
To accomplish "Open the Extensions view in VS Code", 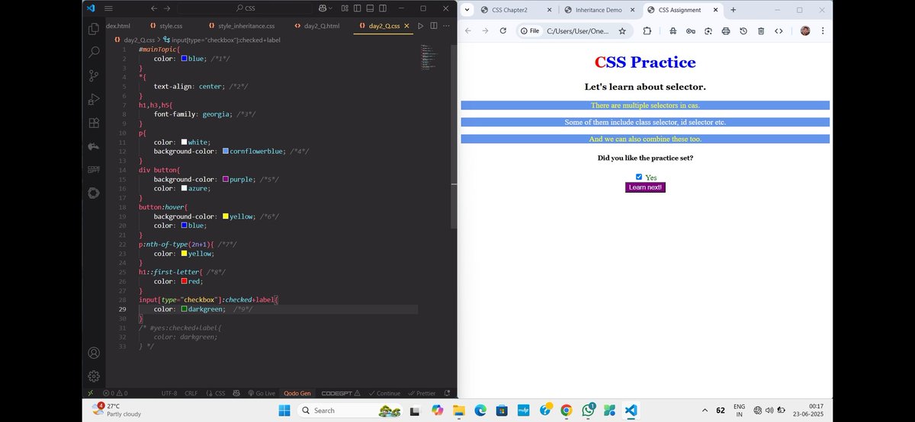I will click(94, 123).
